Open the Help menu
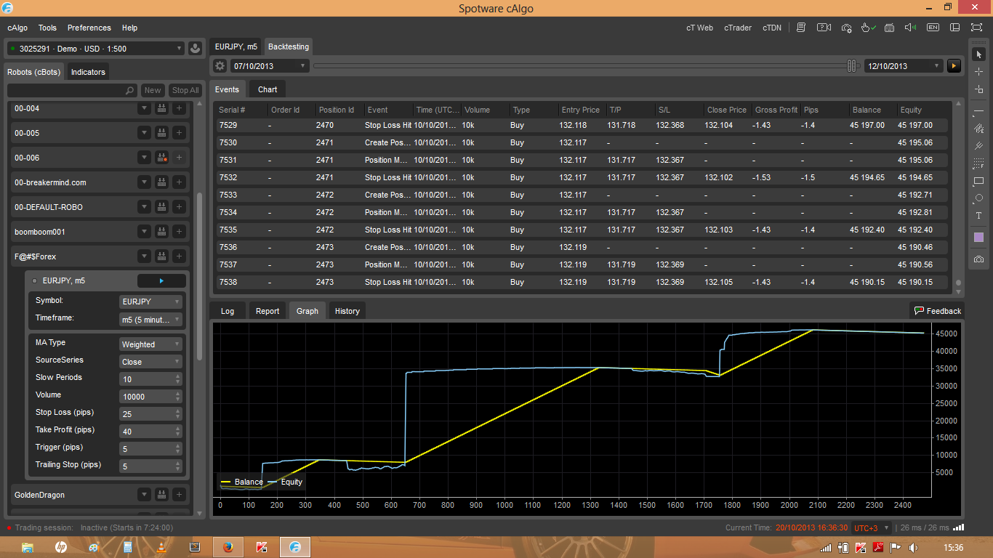This screenshot has height=558, width=993. (x=129, y=28)
